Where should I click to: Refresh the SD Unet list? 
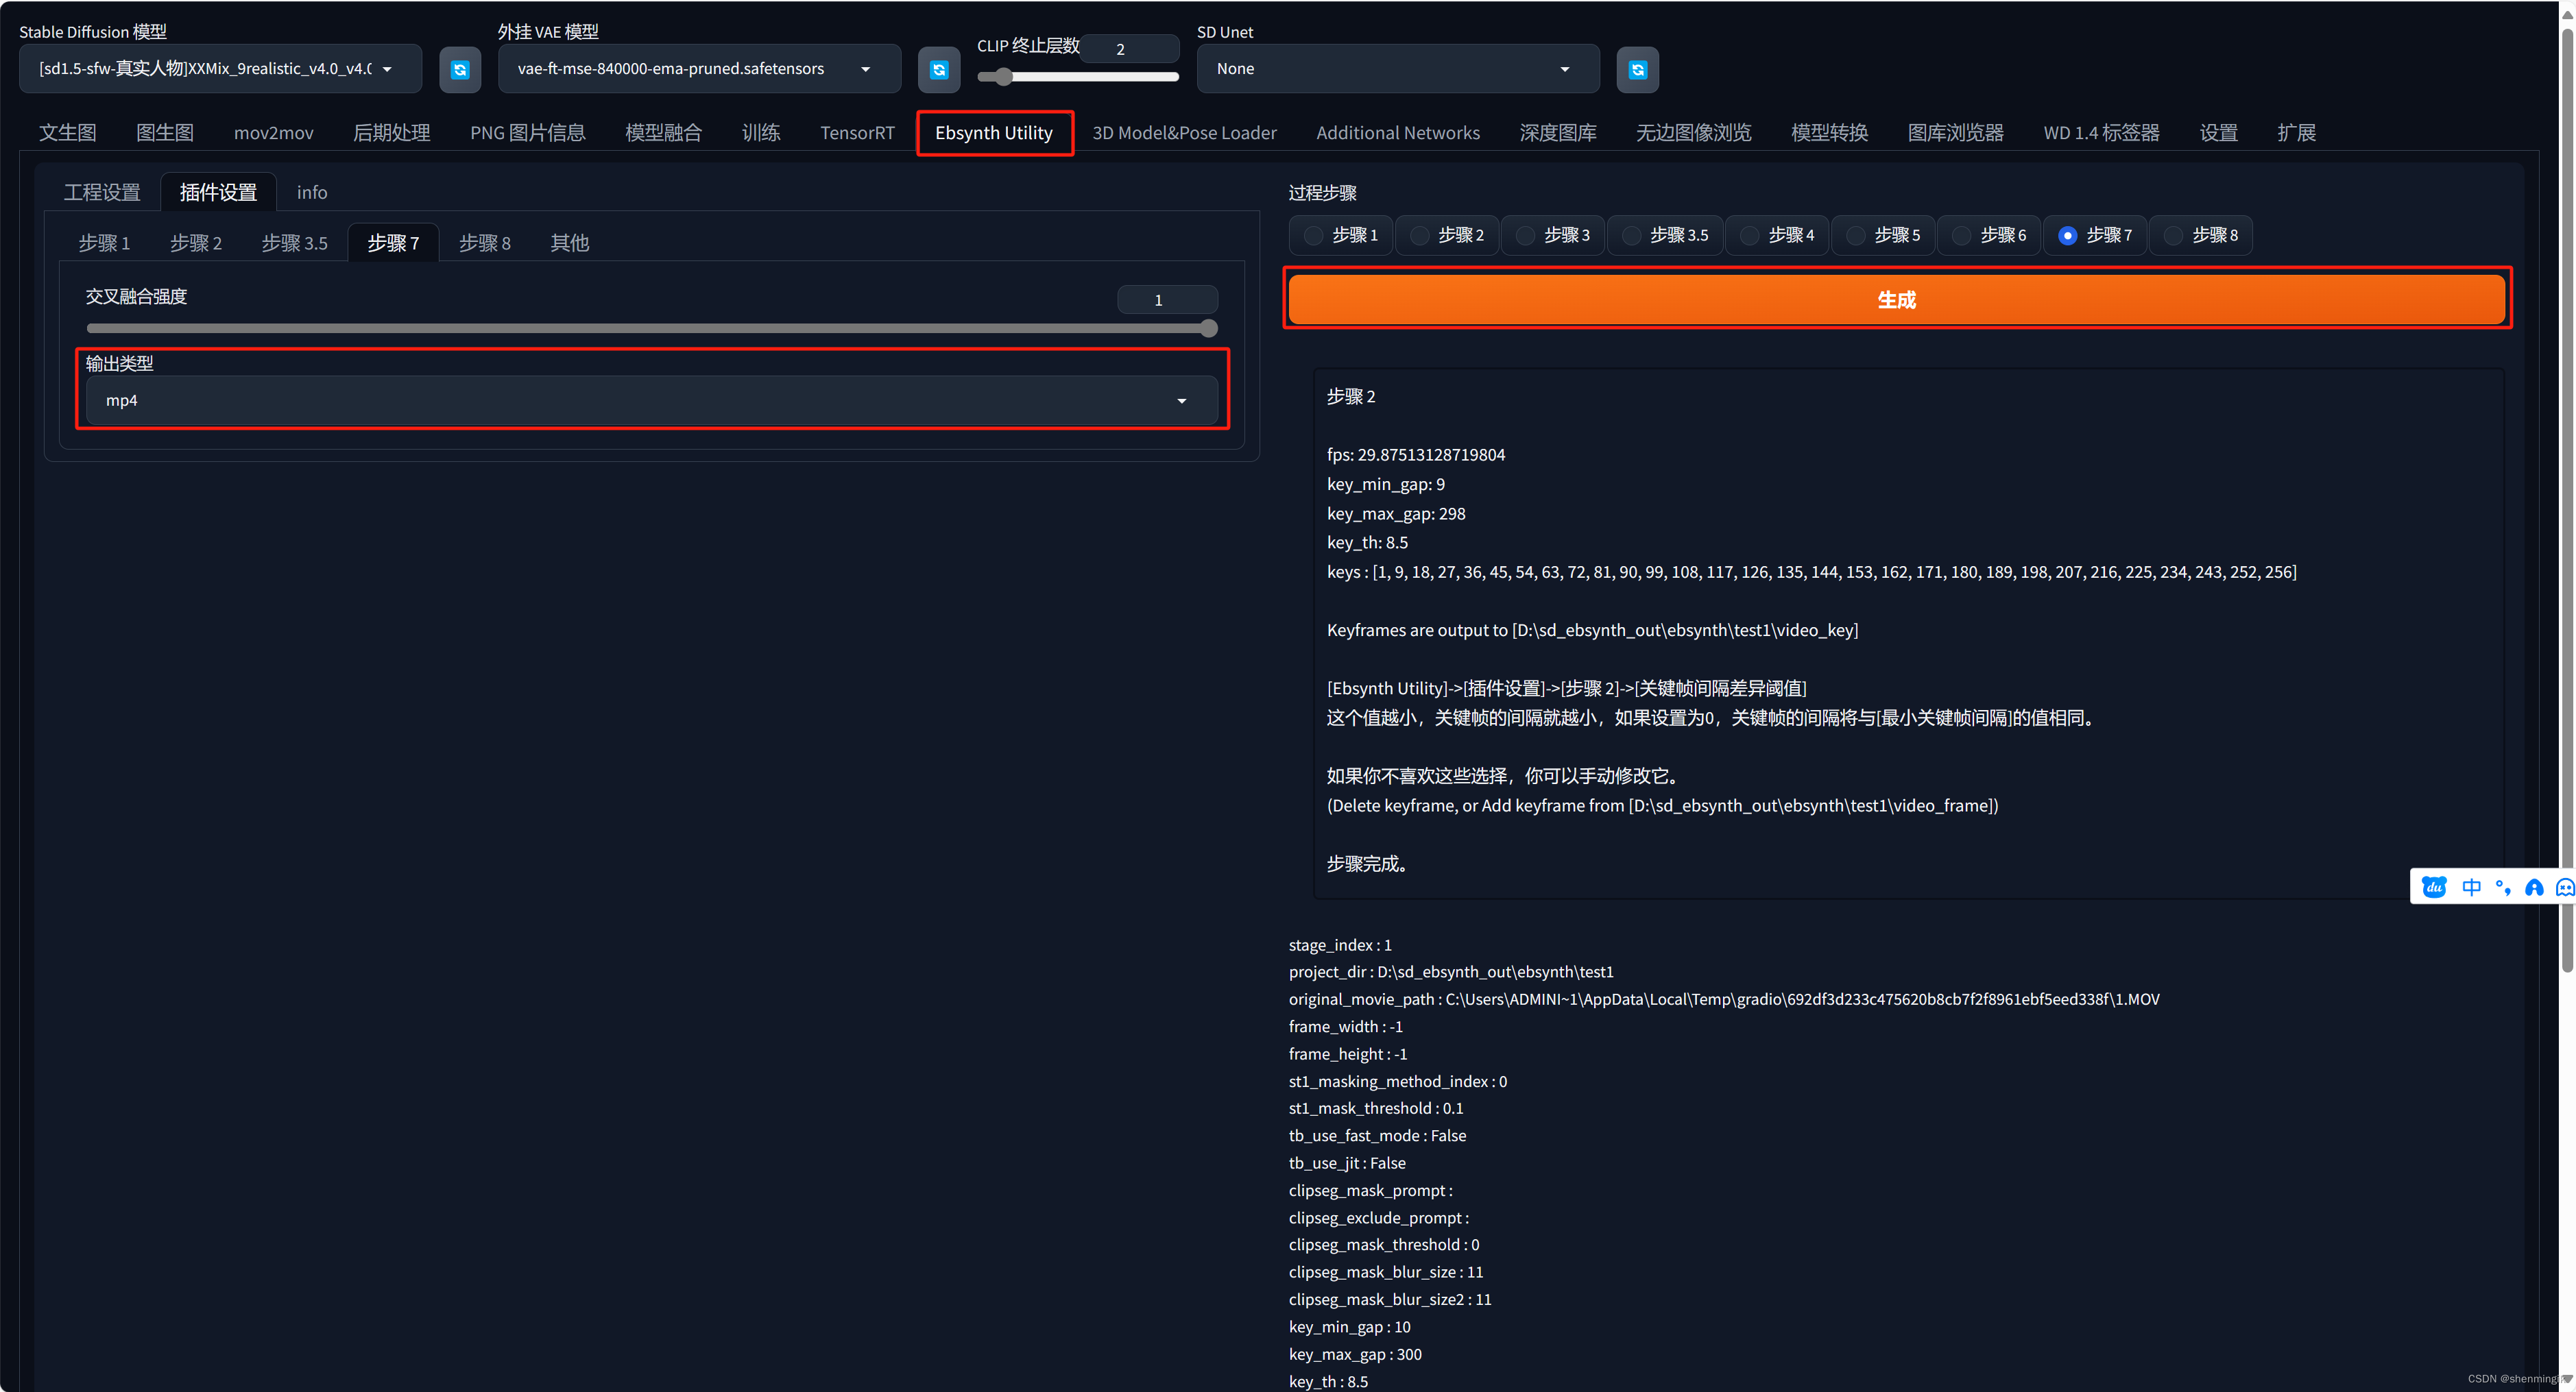point(1638,69)
